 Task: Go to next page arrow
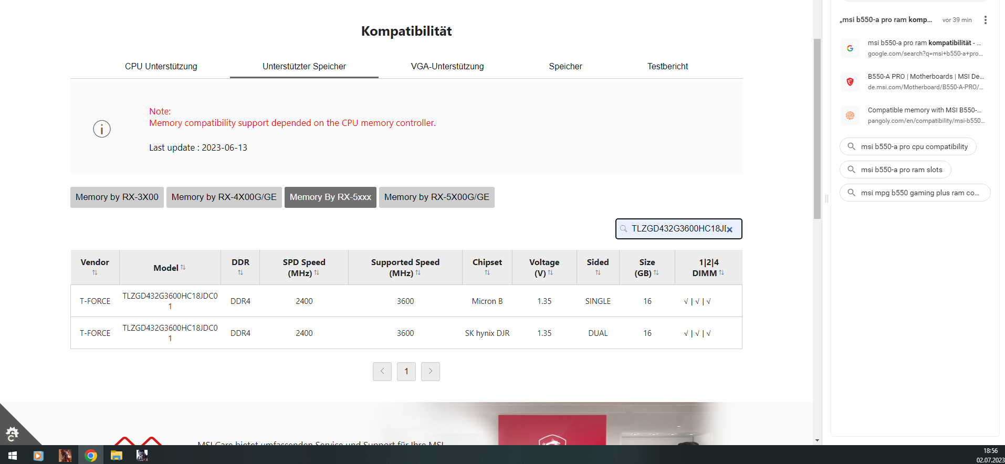(431, 372)
